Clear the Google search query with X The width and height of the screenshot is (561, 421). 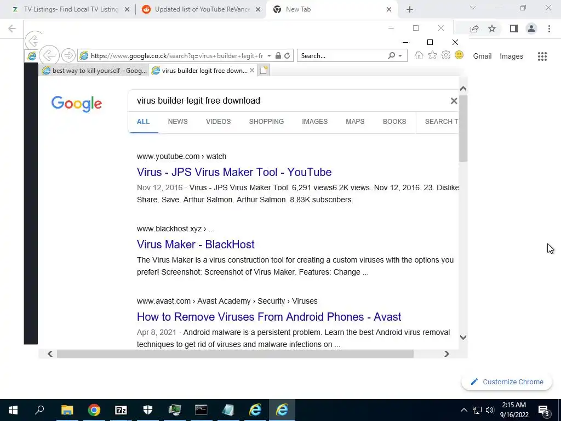(454, 101)
